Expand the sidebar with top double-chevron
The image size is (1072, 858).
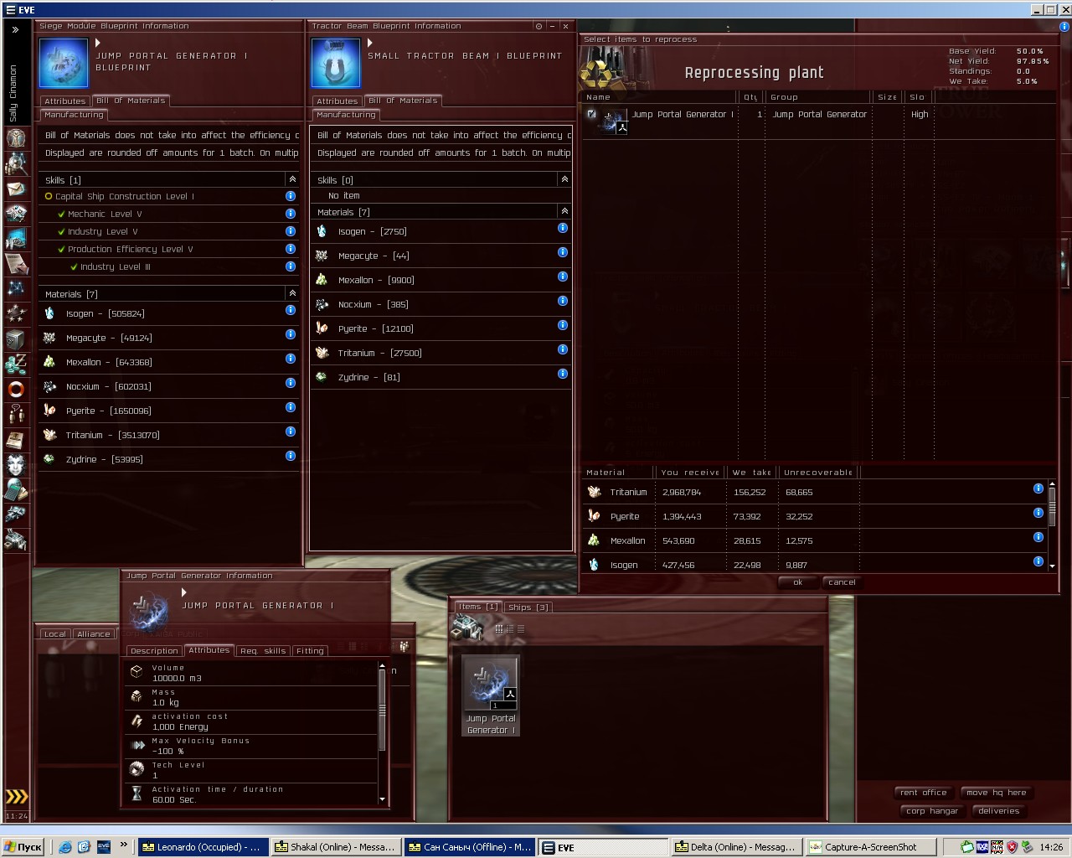click(15, 29)
